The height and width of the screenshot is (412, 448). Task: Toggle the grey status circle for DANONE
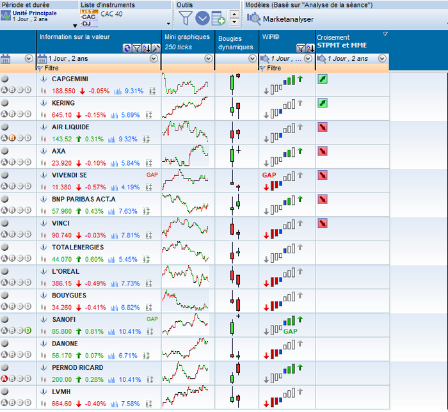4,343
